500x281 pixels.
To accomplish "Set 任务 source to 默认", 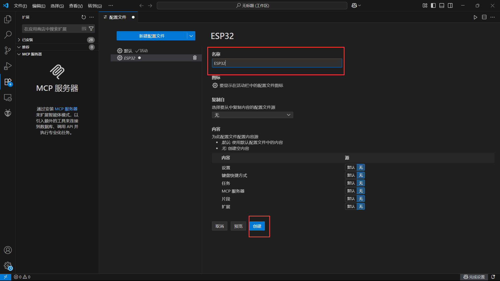I will 351,183.
